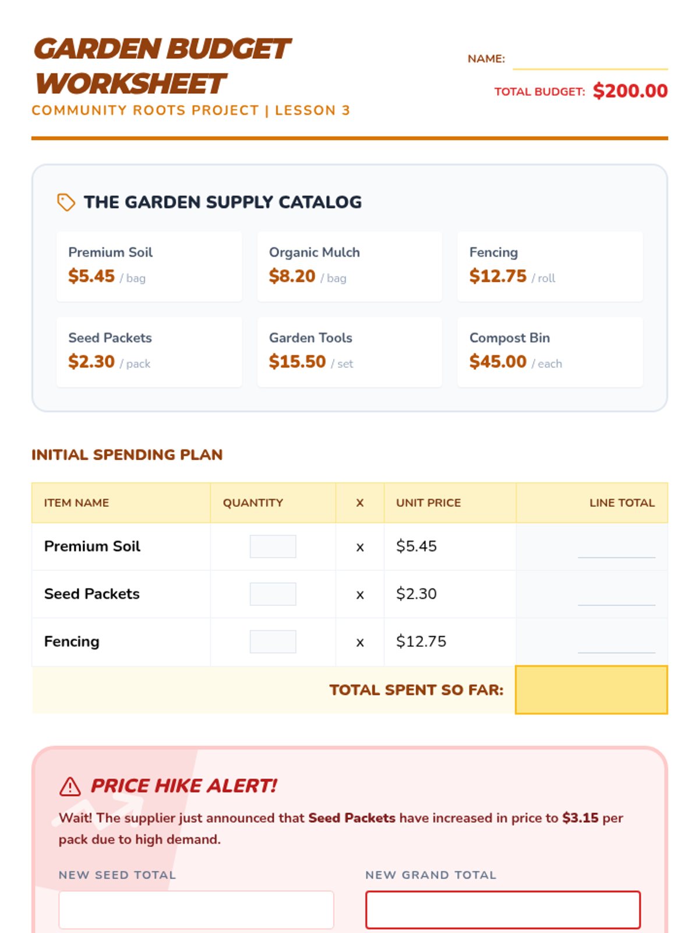The width and height of the screenshot is (699, 933).
Task: Pick the Compost Bin catalog card
Action: point(550,352)
